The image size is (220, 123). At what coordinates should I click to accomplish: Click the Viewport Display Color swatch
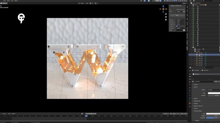pyautogui.click(x=213, y=114)
